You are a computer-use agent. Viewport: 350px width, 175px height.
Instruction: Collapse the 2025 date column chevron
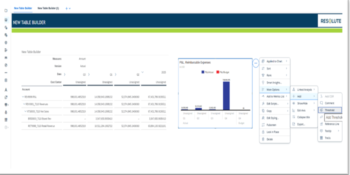coord(143,72)
